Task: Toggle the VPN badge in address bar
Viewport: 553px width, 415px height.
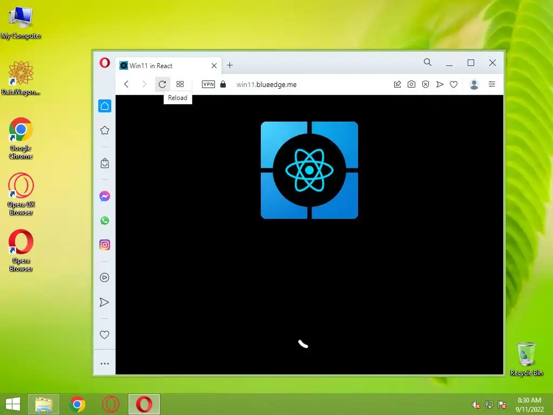Action: point(208,84)
